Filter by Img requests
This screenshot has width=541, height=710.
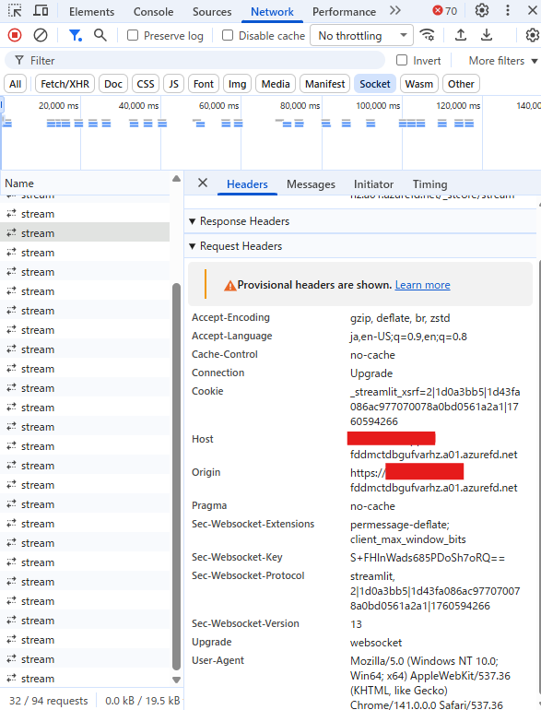click(x=237, y=84)
